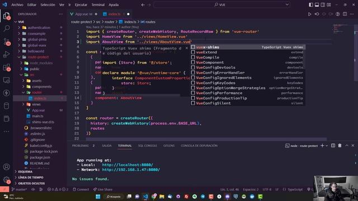Open changes with the compare icon
Image resolution: width=358 pixels, height=201 pixels.
click(x=317, y=14)
